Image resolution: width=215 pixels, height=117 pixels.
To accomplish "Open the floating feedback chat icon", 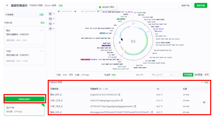I will (204, 102).
